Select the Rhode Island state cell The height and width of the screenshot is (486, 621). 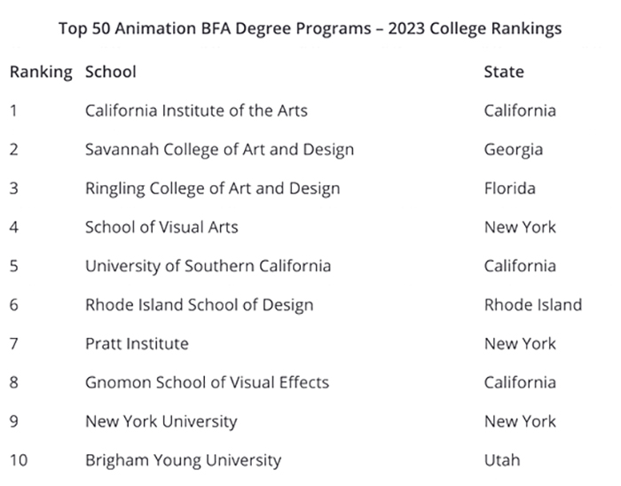point(533,305)
